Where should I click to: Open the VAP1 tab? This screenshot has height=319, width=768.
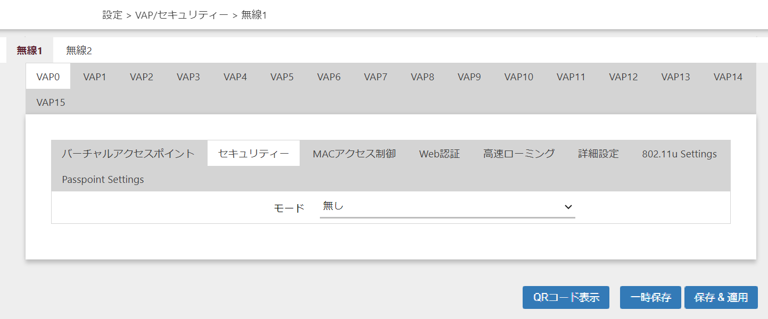click(95, 77)
